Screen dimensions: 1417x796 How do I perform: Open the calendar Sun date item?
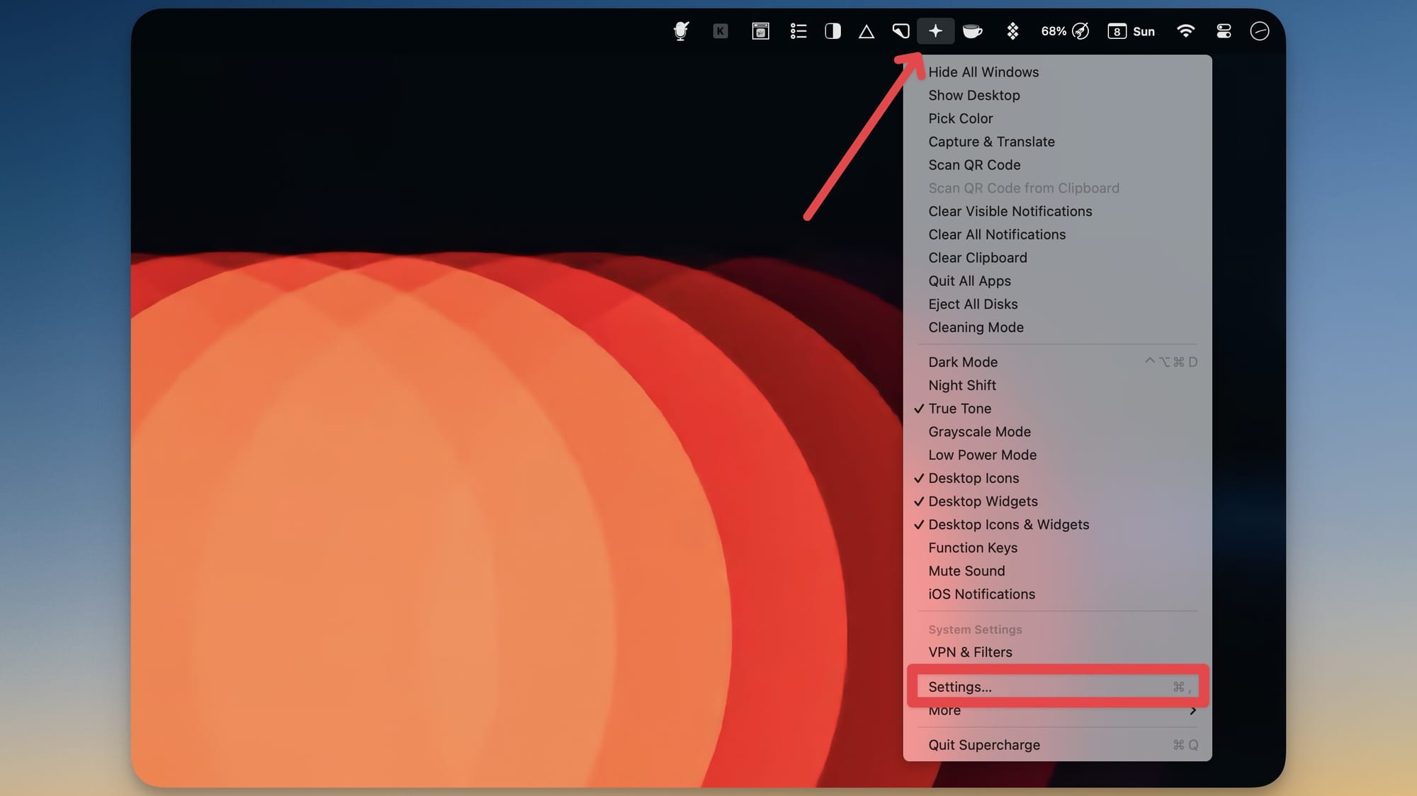click(x=1131, y=31)
